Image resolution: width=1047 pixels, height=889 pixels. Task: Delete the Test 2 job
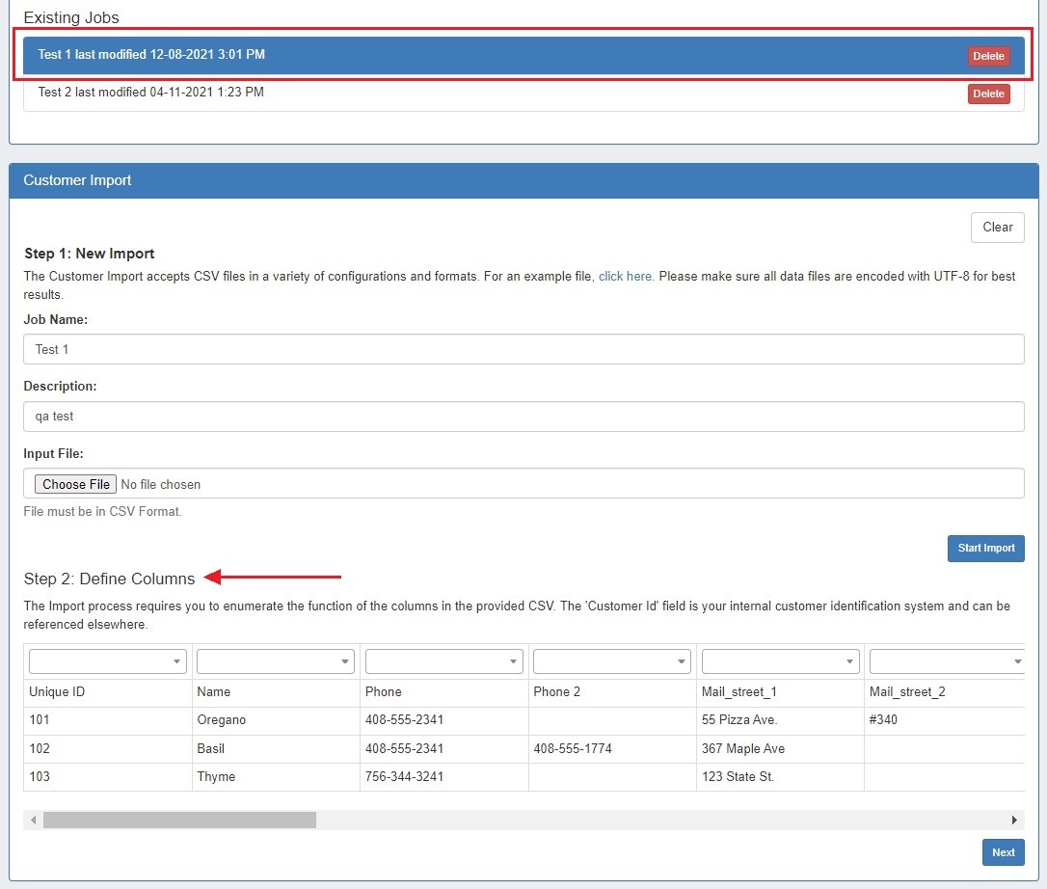click(988, 94)
